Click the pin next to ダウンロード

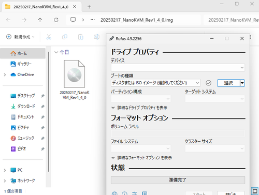[42, 107]
